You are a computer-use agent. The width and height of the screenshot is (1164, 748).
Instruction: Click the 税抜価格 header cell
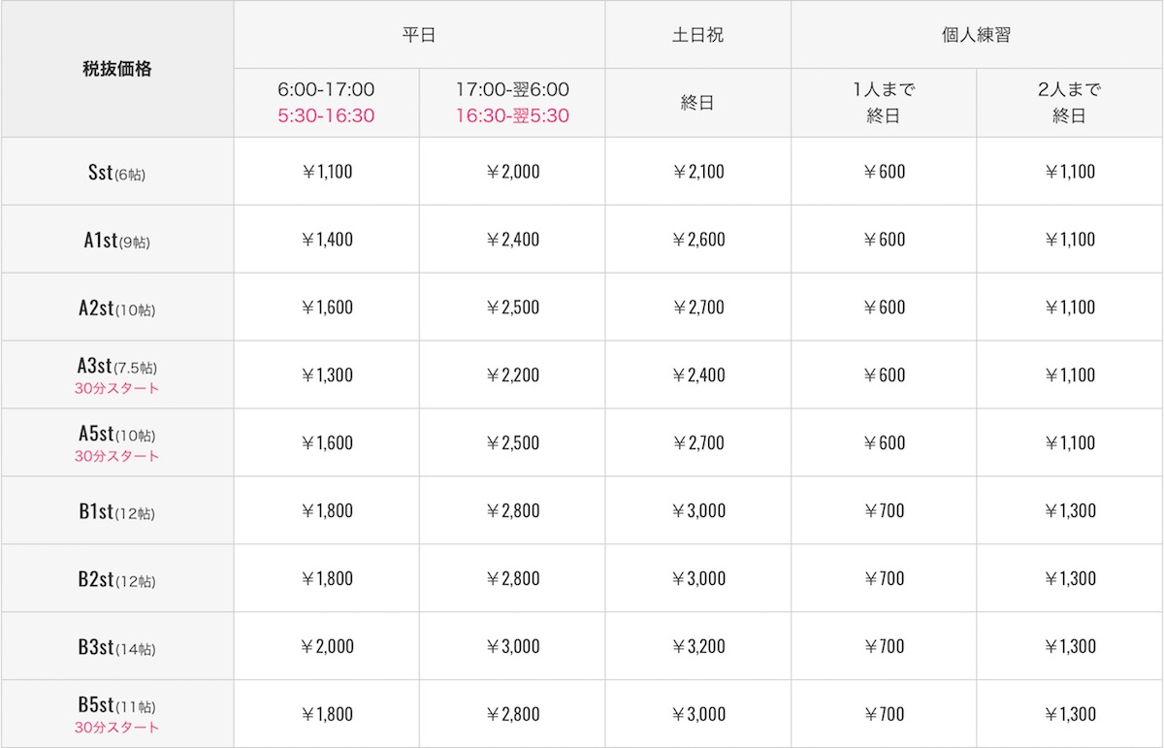(x=116, y=69)
